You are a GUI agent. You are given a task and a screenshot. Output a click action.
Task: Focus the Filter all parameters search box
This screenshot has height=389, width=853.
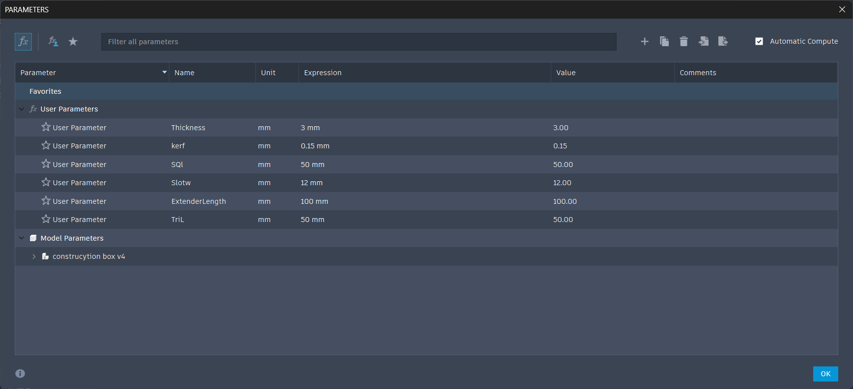[x=359, y=42]
